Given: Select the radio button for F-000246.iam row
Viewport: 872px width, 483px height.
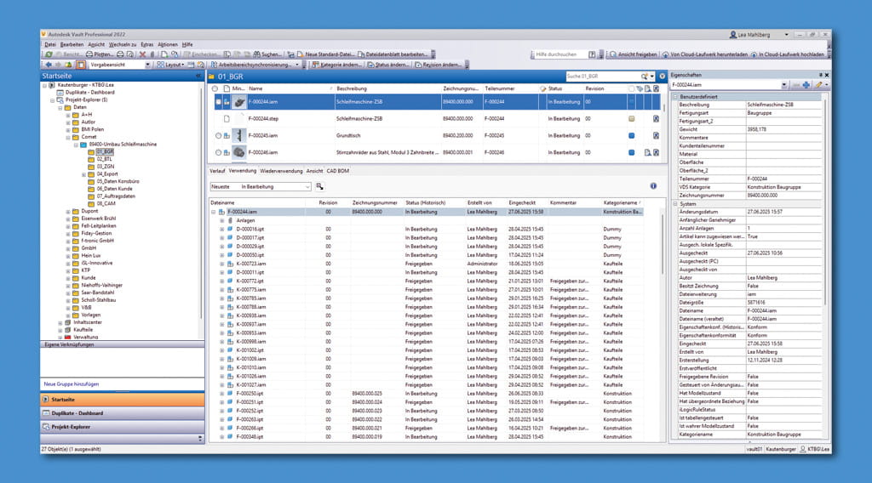Looking at the screenshot, I should 217,152.
